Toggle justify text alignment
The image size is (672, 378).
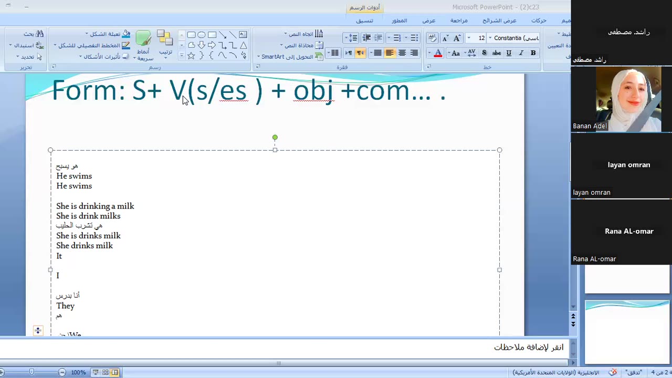tap(377, 53)
